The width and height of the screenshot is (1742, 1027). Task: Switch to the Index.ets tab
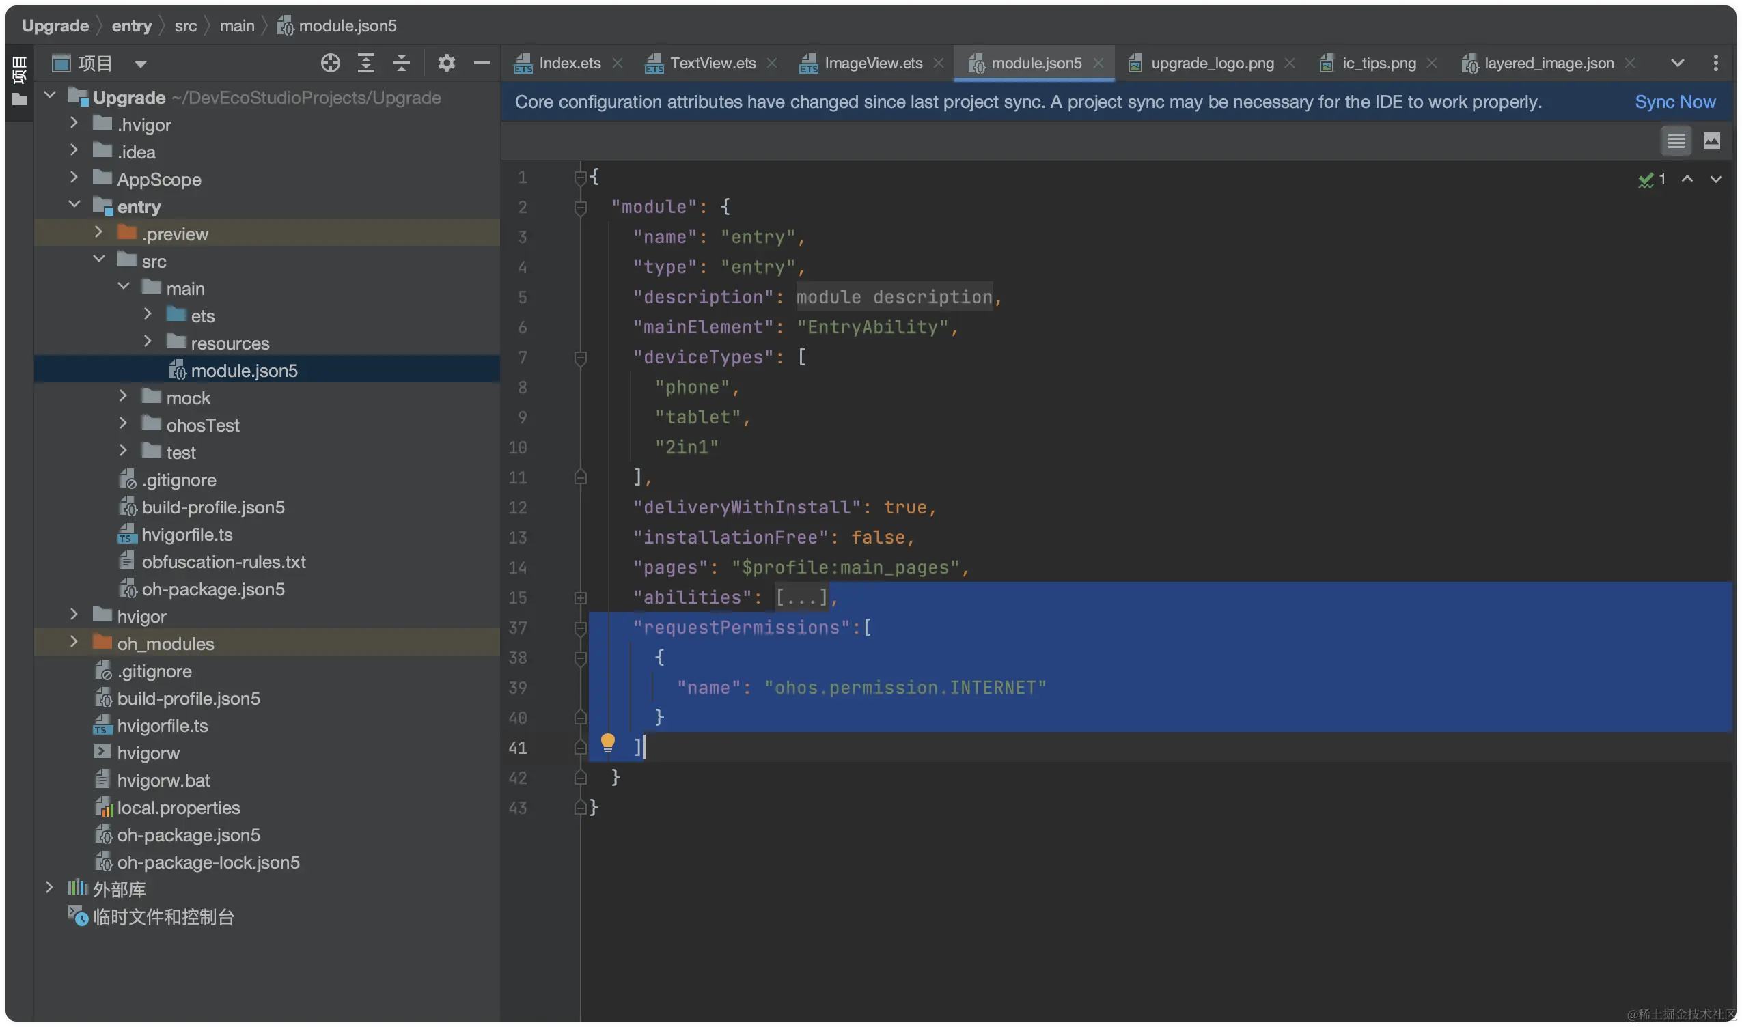point(569,63)
